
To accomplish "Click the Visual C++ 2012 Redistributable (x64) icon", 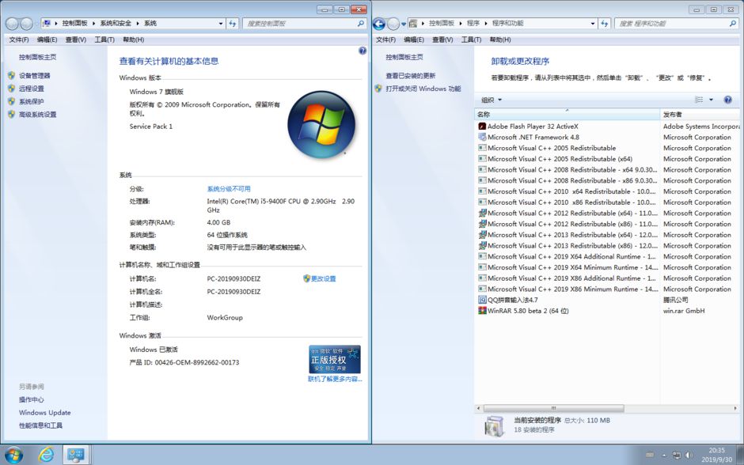I will (482, 213).
